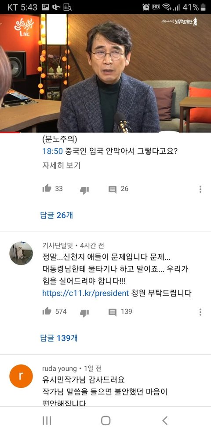Screen dimensions: 211x435
Task: Open 기사단달빛's profile avatar
Action: coord(21,253)
